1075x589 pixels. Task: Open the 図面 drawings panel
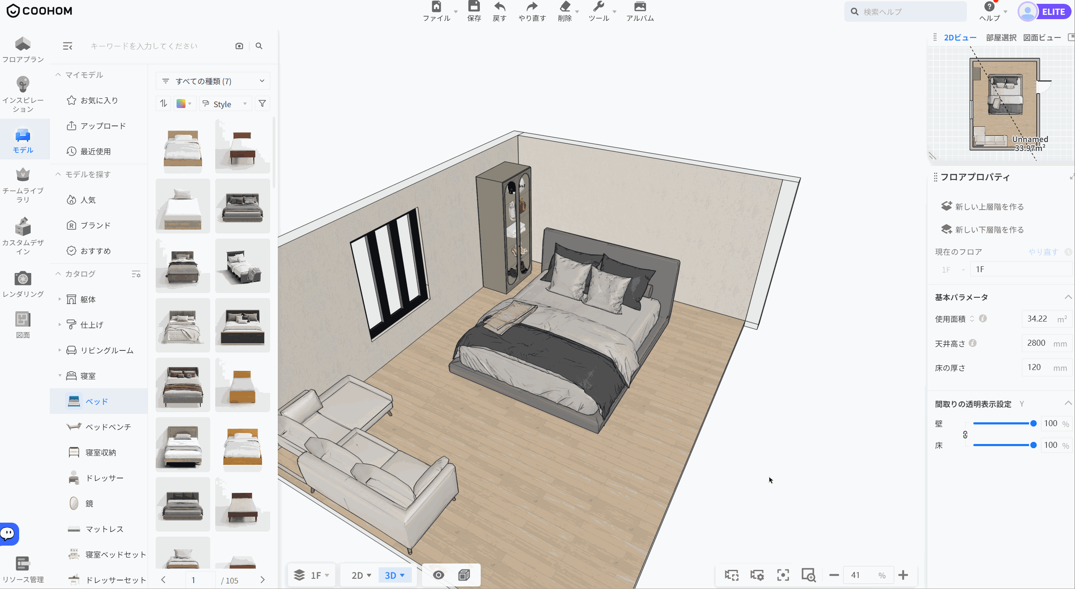pos(23,325)
